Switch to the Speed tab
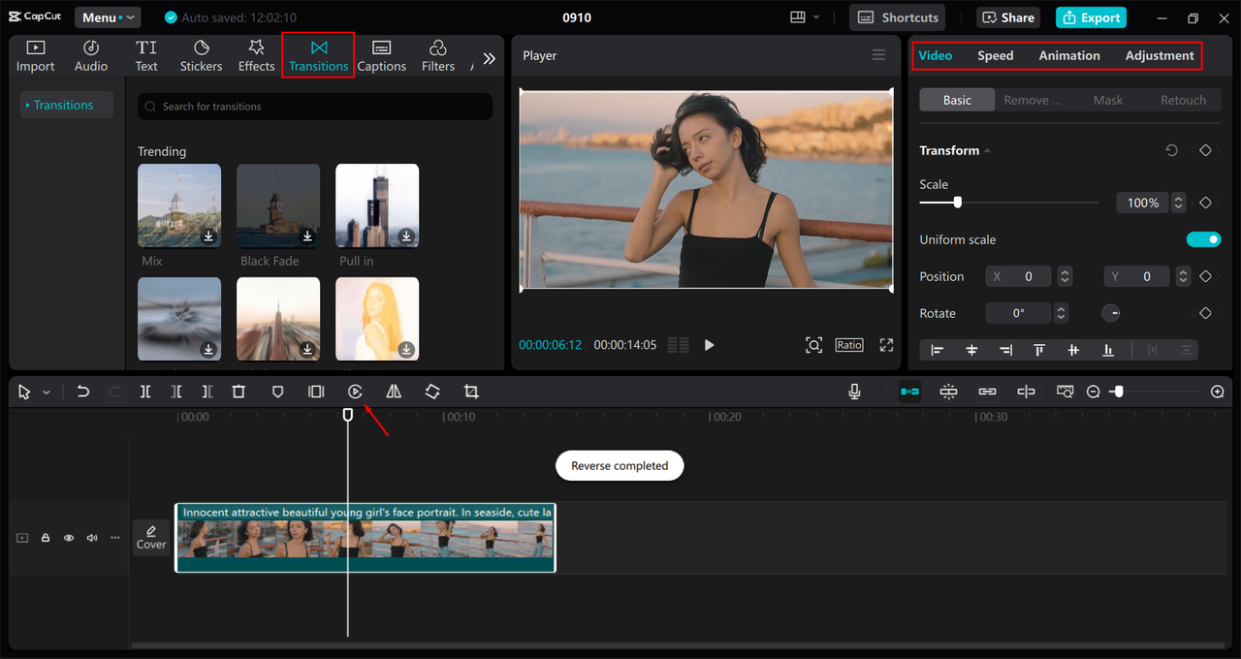The width and height of the screenshot is (1241, 659). 995,55
